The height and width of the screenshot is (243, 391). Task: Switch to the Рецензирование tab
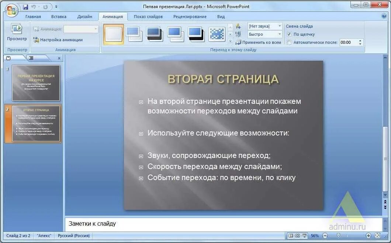(x=190, y=17)
